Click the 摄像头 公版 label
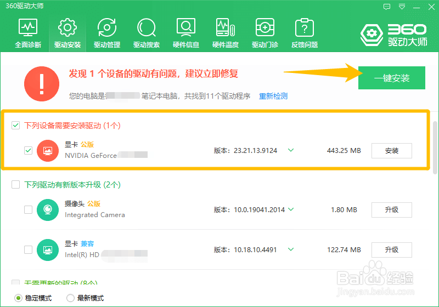 coord(83,203)
